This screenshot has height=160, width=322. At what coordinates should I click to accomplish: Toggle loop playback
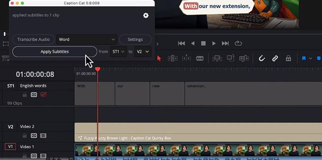238,43
